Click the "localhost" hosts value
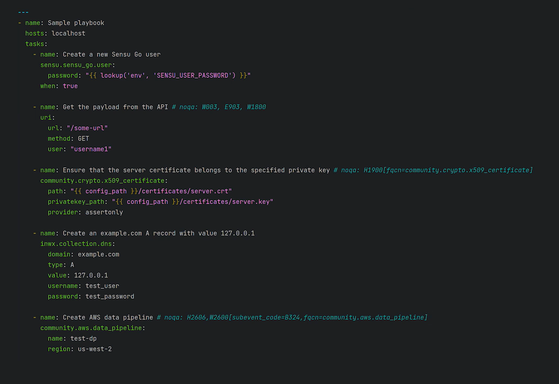The image size is (559, 384). click(68, 33)
